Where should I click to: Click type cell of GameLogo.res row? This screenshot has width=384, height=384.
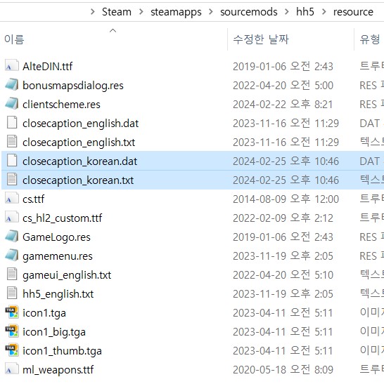[x=371, y=237]
